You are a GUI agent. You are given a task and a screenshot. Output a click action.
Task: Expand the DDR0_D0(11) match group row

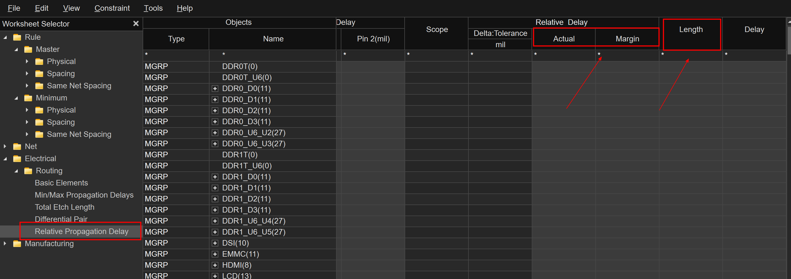click(215, 89)
